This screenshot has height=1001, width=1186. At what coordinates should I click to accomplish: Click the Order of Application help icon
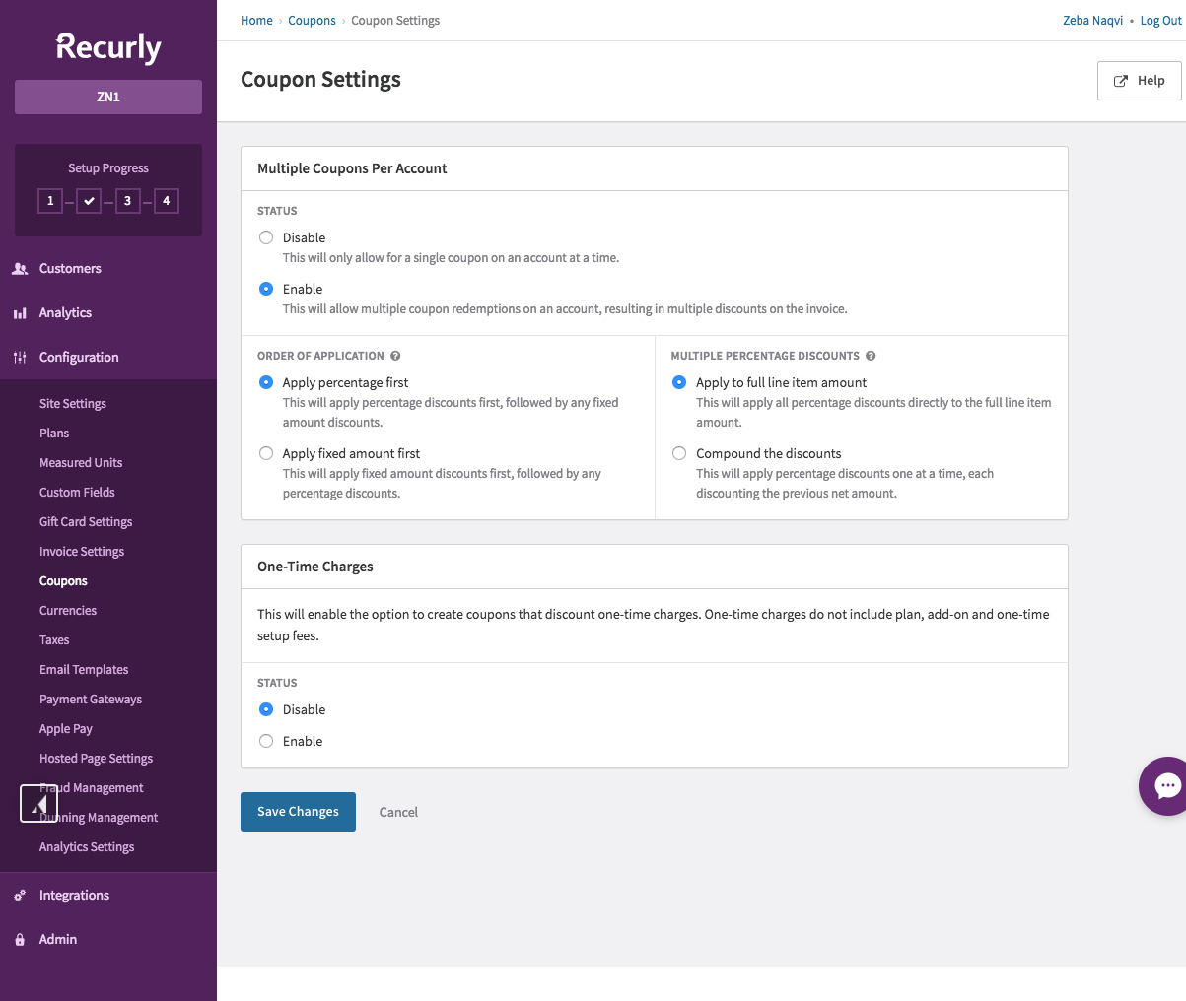click(x=395, y=356)
